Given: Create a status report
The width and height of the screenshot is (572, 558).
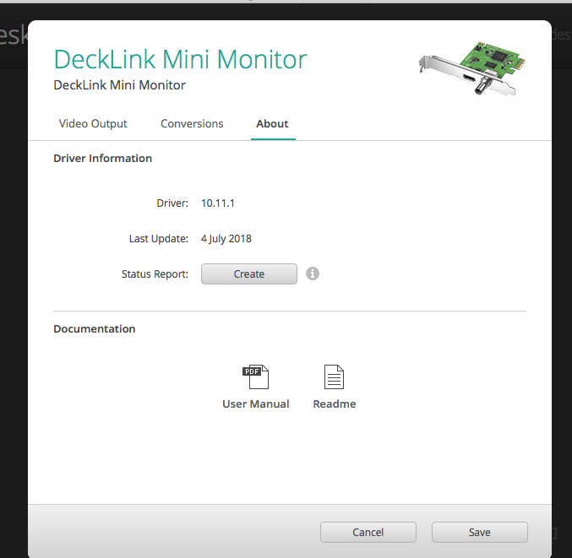Looking at the screenshot, I should (x=249, y=274).
